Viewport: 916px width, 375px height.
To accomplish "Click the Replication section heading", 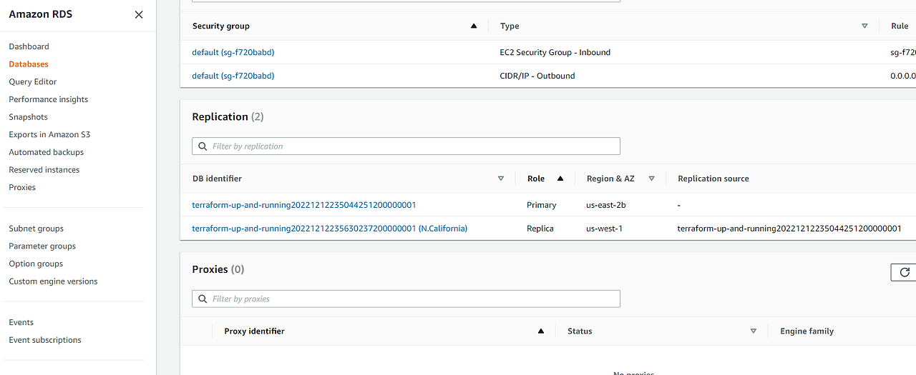I will (228, 116).
